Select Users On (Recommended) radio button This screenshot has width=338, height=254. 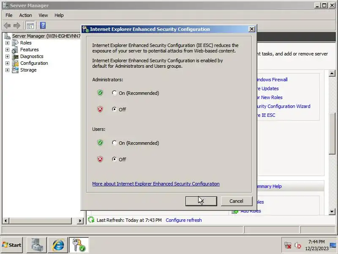pyautogui.click(x=114, y=143)
